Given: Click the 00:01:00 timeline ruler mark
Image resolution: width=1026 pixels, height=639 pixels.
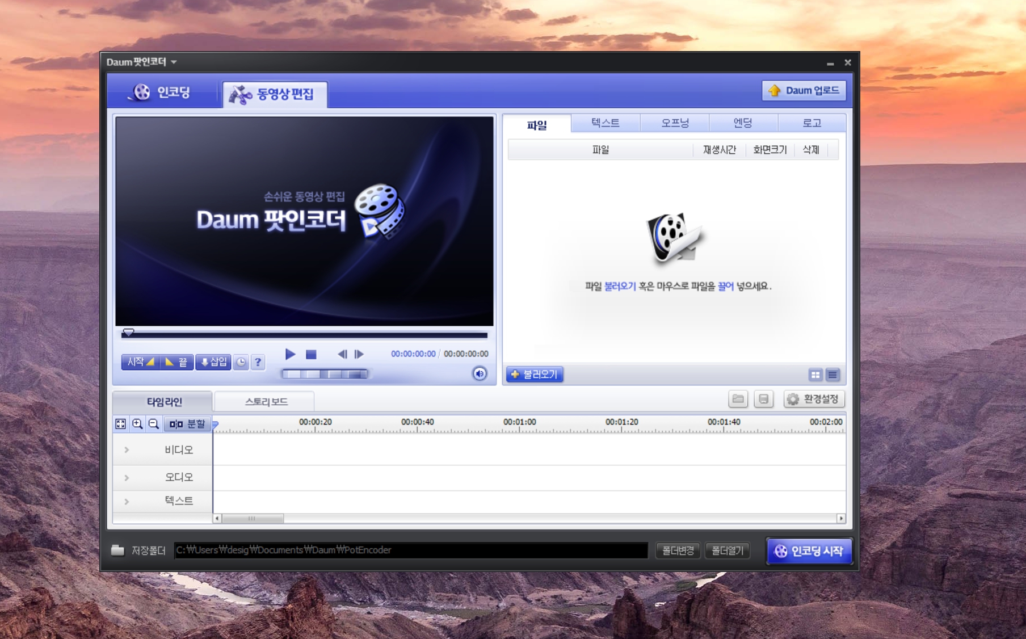Looking at the screenshot, I should pos(519,422).
